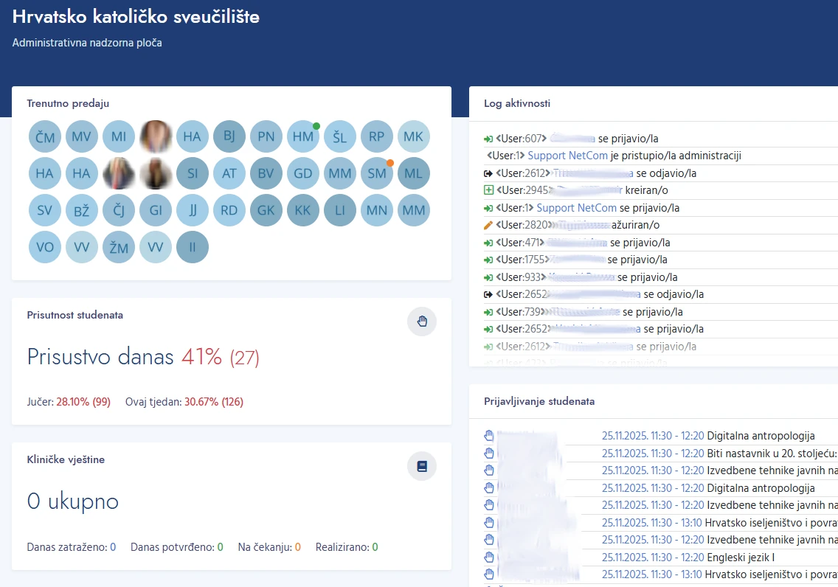
Task: Open the 11:30 - 13:10 Hrvatsko iseljeništvo timeslot link
Action: (x=653, y=522)
